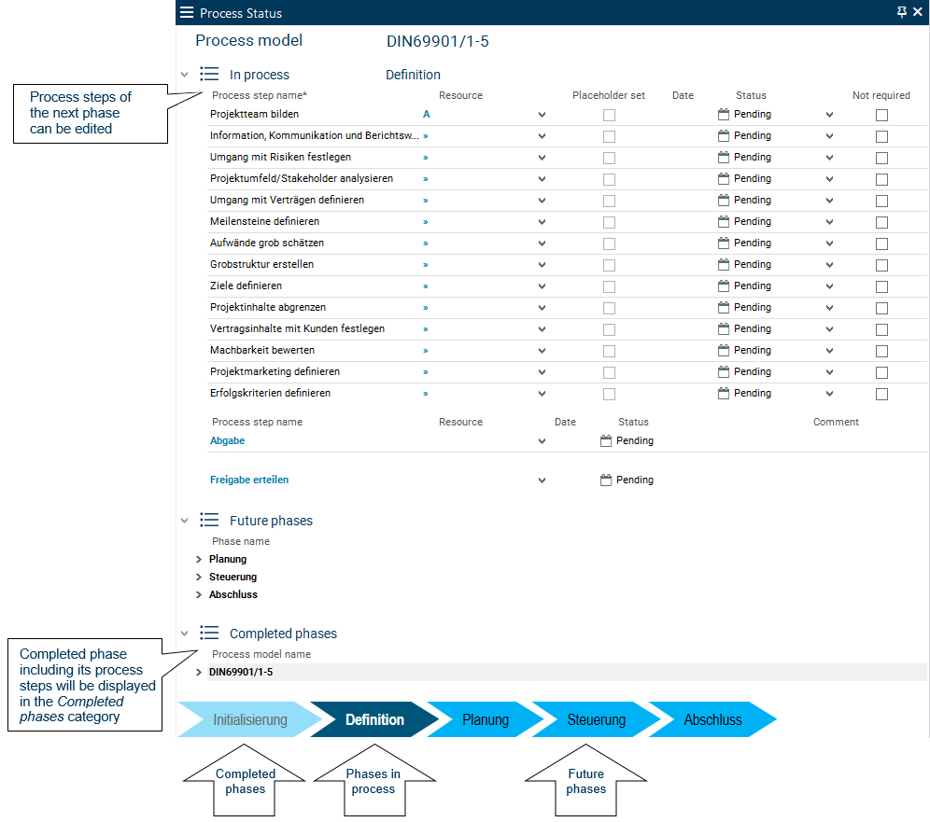Image resolution: width=930 pixels, height=822 pixels.
Task: Open date calendar for Abgabe step
Action: point(606,440)
